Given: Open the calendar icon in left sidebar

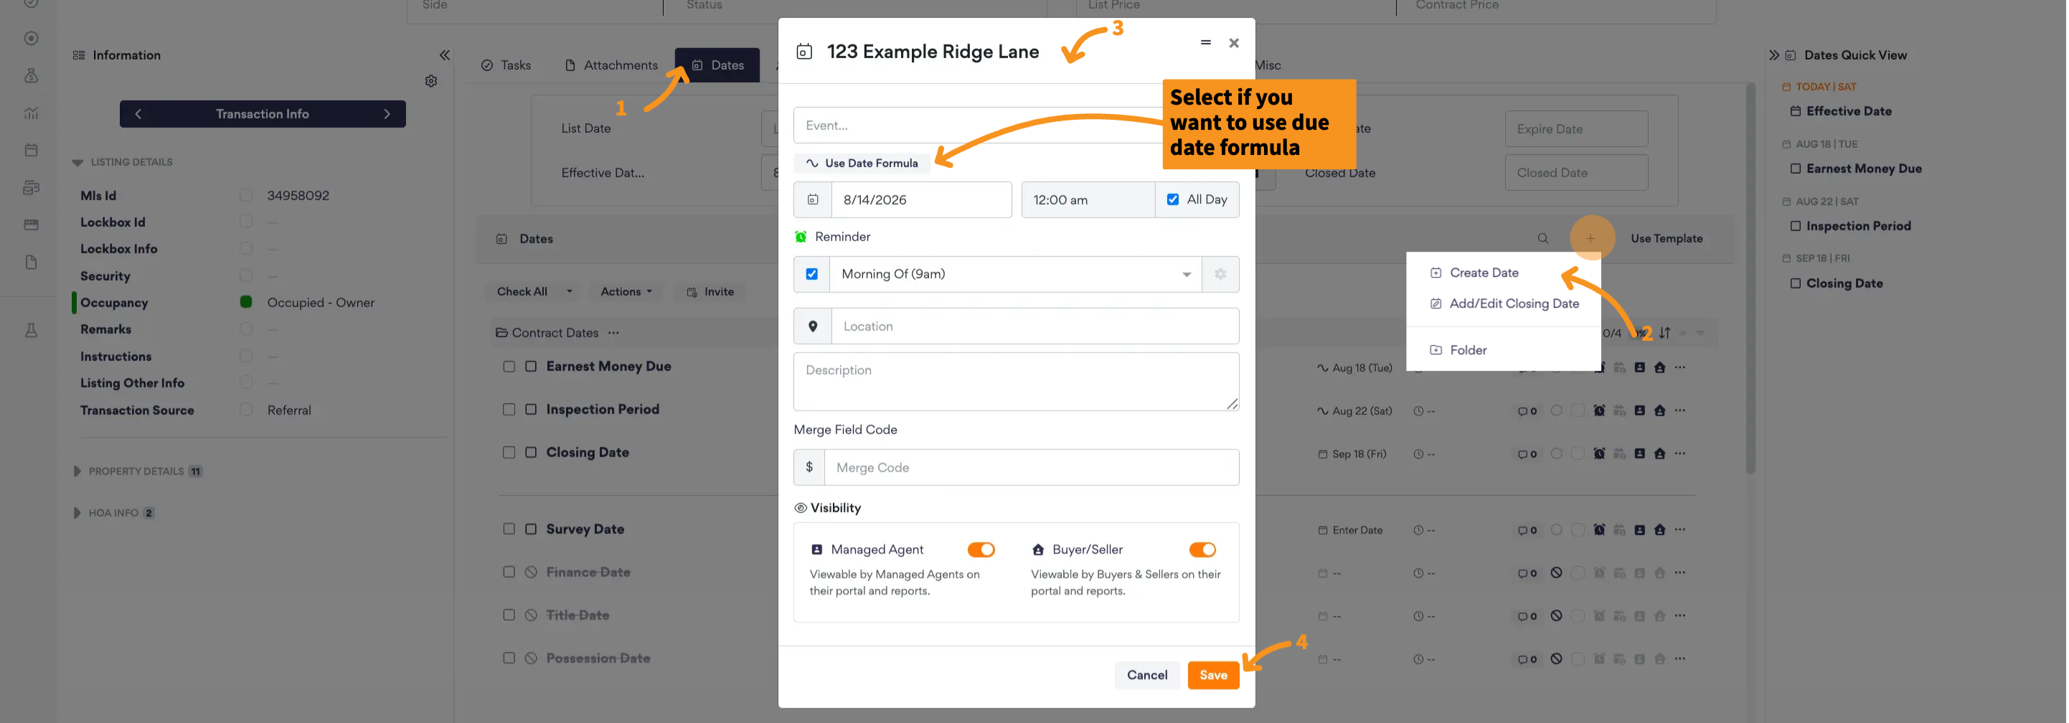Looking at the screenshot, I should pyautogui.click(x=32, y=150).
